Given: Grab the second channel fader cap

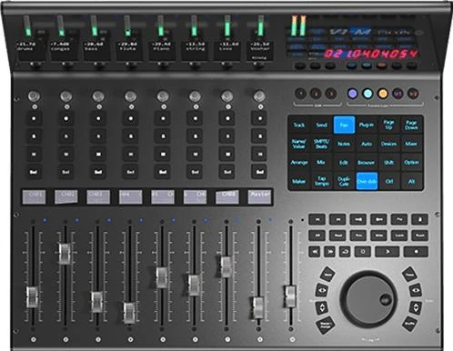Looking at the screenshot, I should pos(65,254).
